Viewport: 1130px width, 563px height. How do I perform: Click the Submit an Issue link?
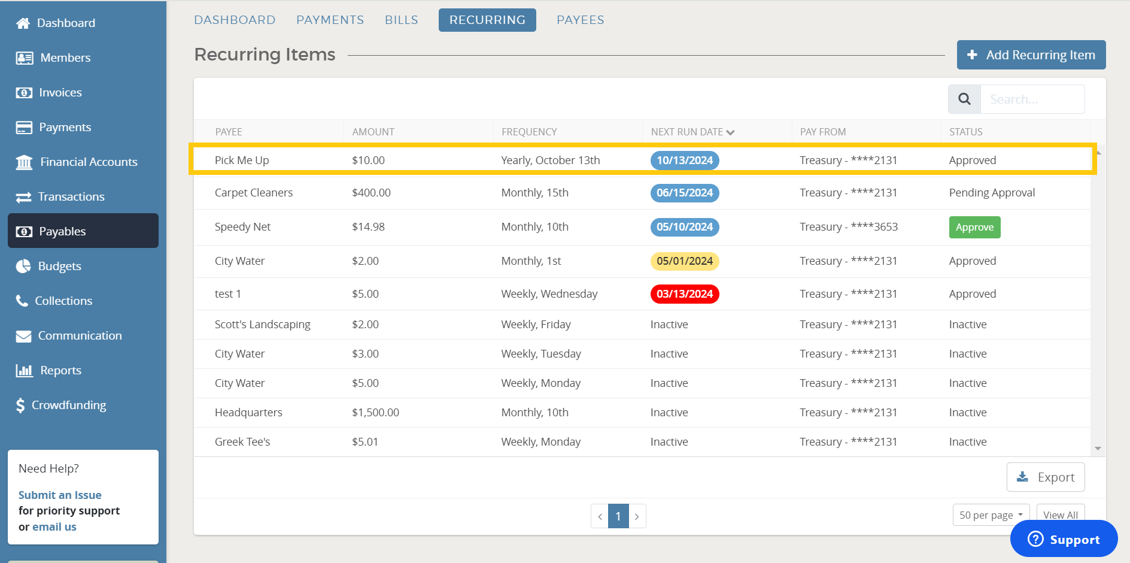click(60, 495)
